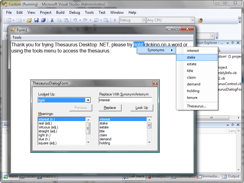Click the Previous button
244x183 pixels.
[81, 108]
